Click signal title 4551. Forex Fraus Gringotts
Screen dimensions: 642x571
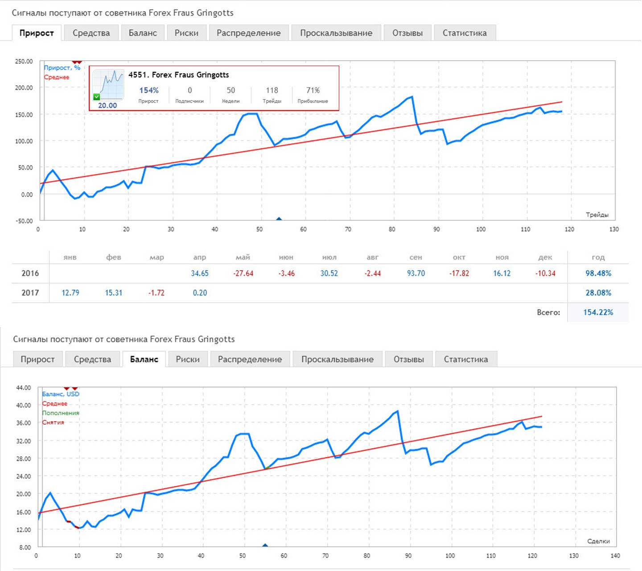(179, 75)
